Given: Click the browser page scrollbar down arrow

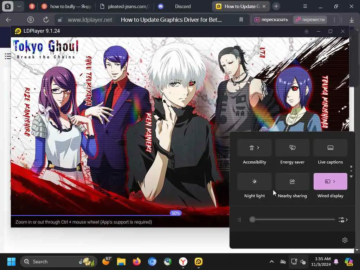Looking at the screenshot, I should tap(357, 250).
